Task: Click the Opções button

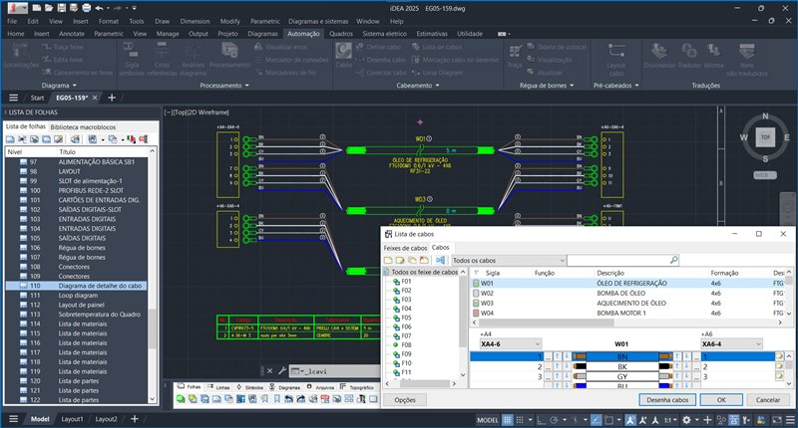Action: 405,399
